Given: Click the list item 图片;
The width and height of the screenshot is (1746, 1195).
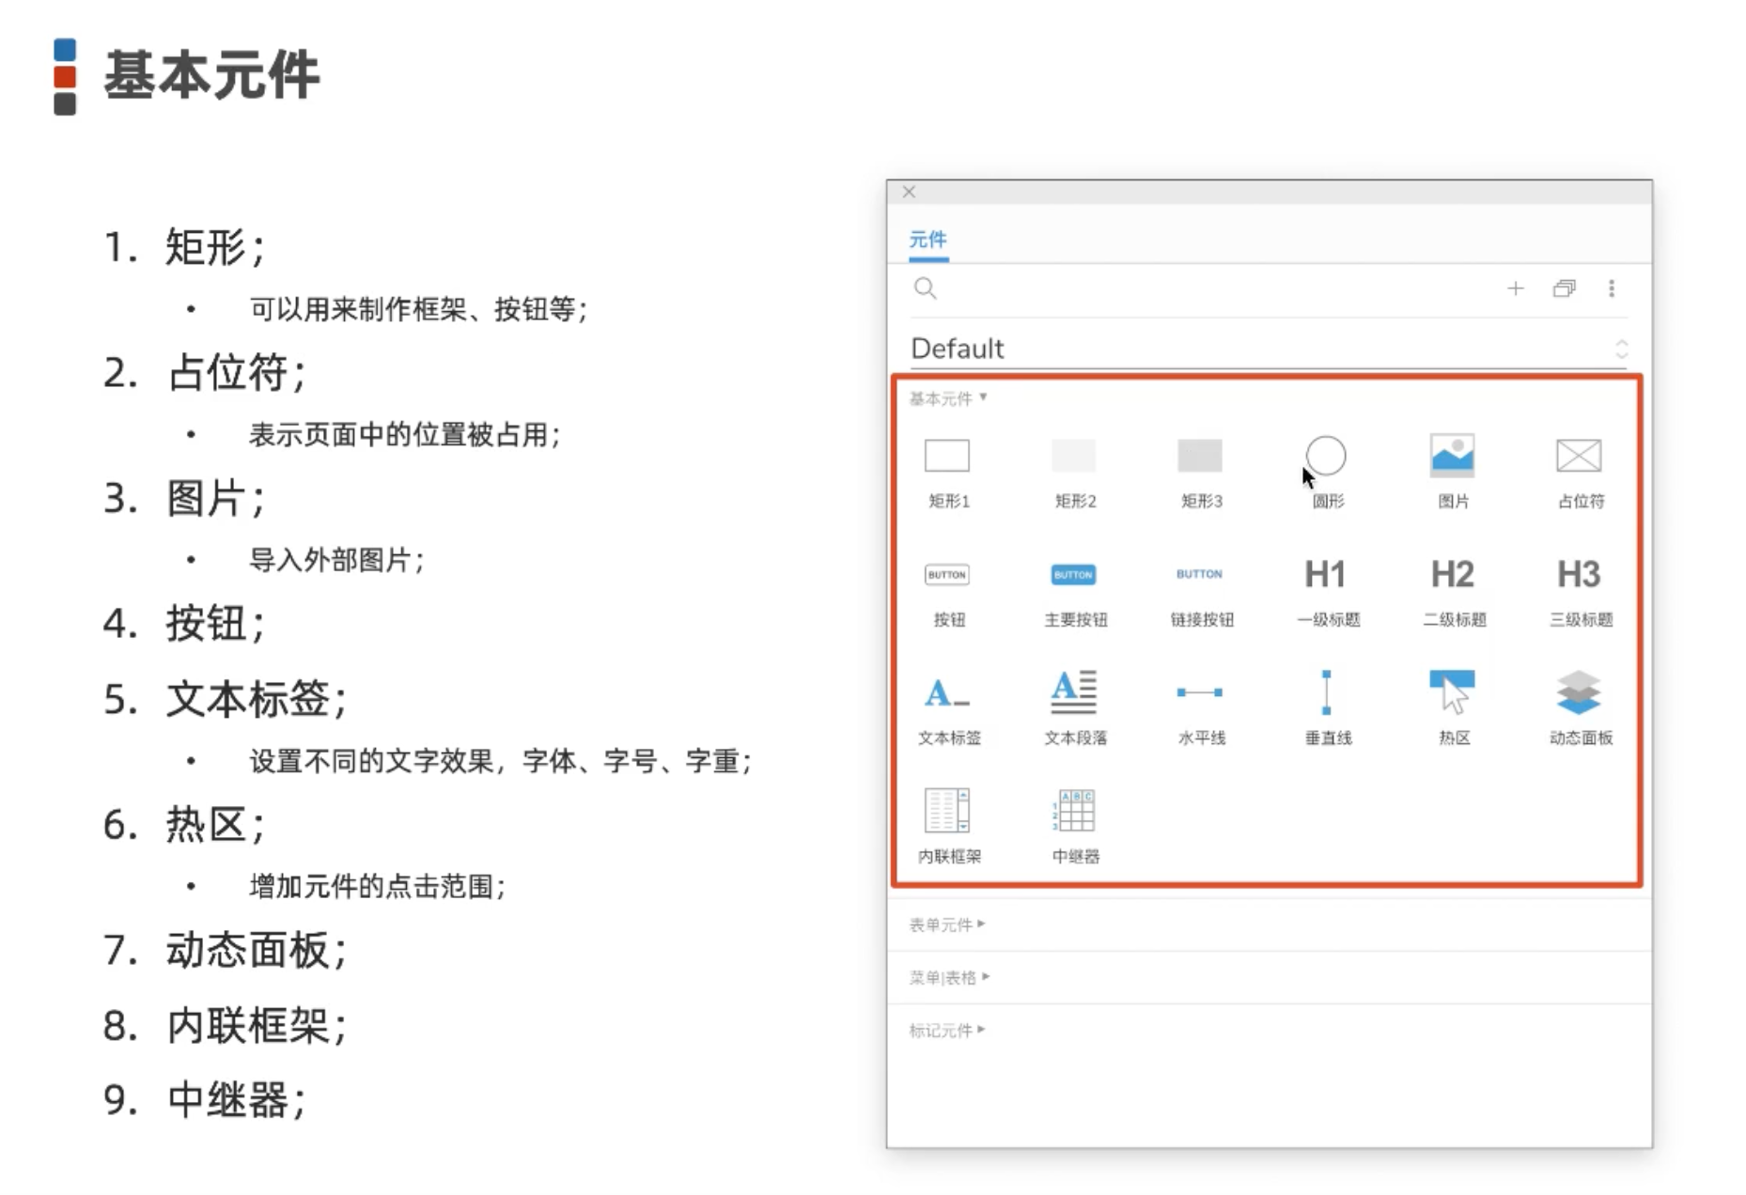Looking at the screenshot, I should (214, 498).
